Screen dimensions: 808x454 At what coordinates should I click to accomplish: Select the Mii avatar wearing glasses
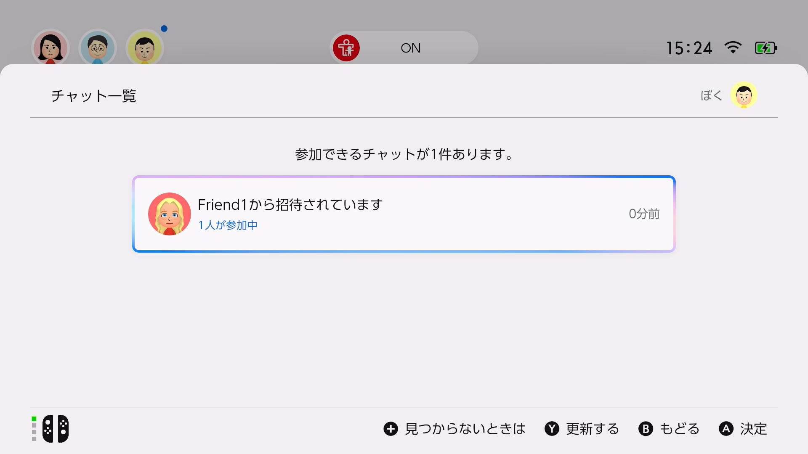tap(97, 48)
